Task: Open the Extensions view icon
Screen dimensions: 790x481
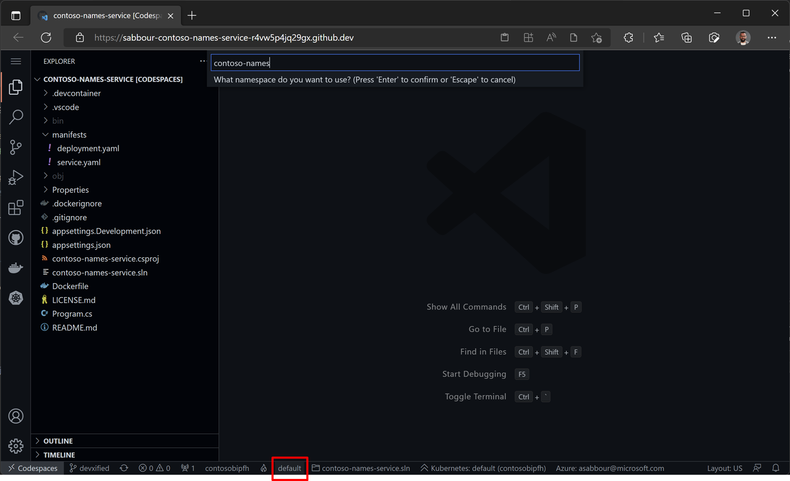Action: [16, 208]
